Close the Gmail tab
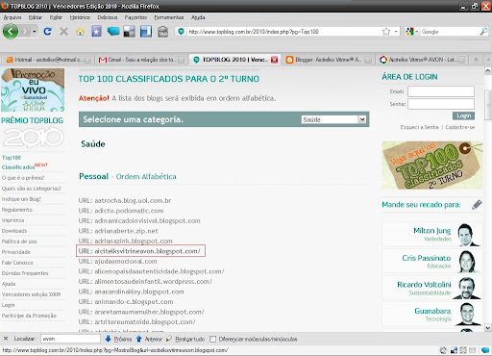This screenshot has height=356, width=492. [181, 60]
